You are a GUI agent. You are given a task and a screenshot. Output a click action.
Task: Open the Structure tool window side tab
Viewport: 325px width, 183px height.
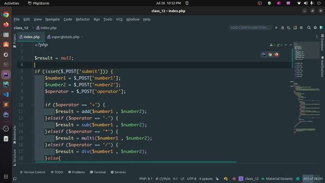click(x=15, y=158)
